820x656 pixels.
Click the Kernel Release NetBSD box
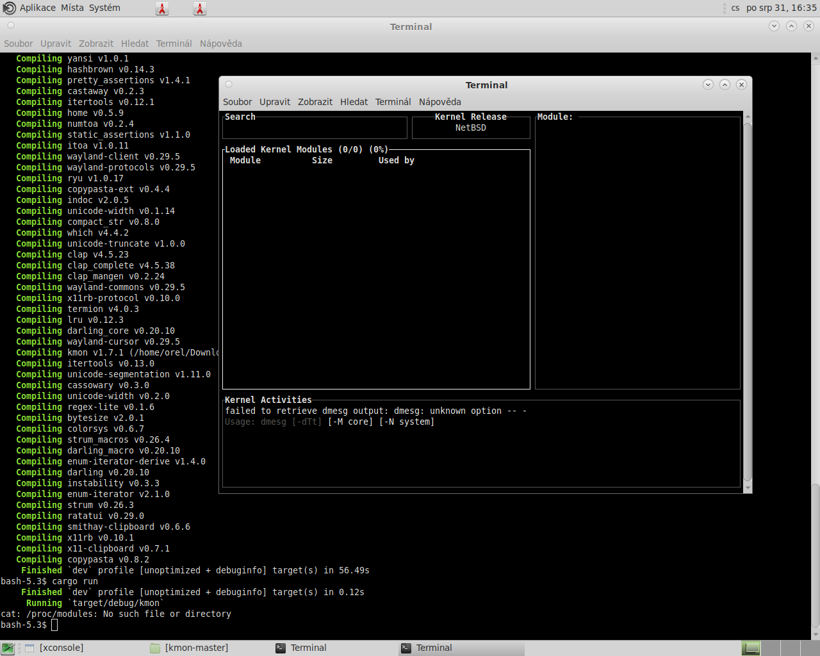click(x=471, y=127)
